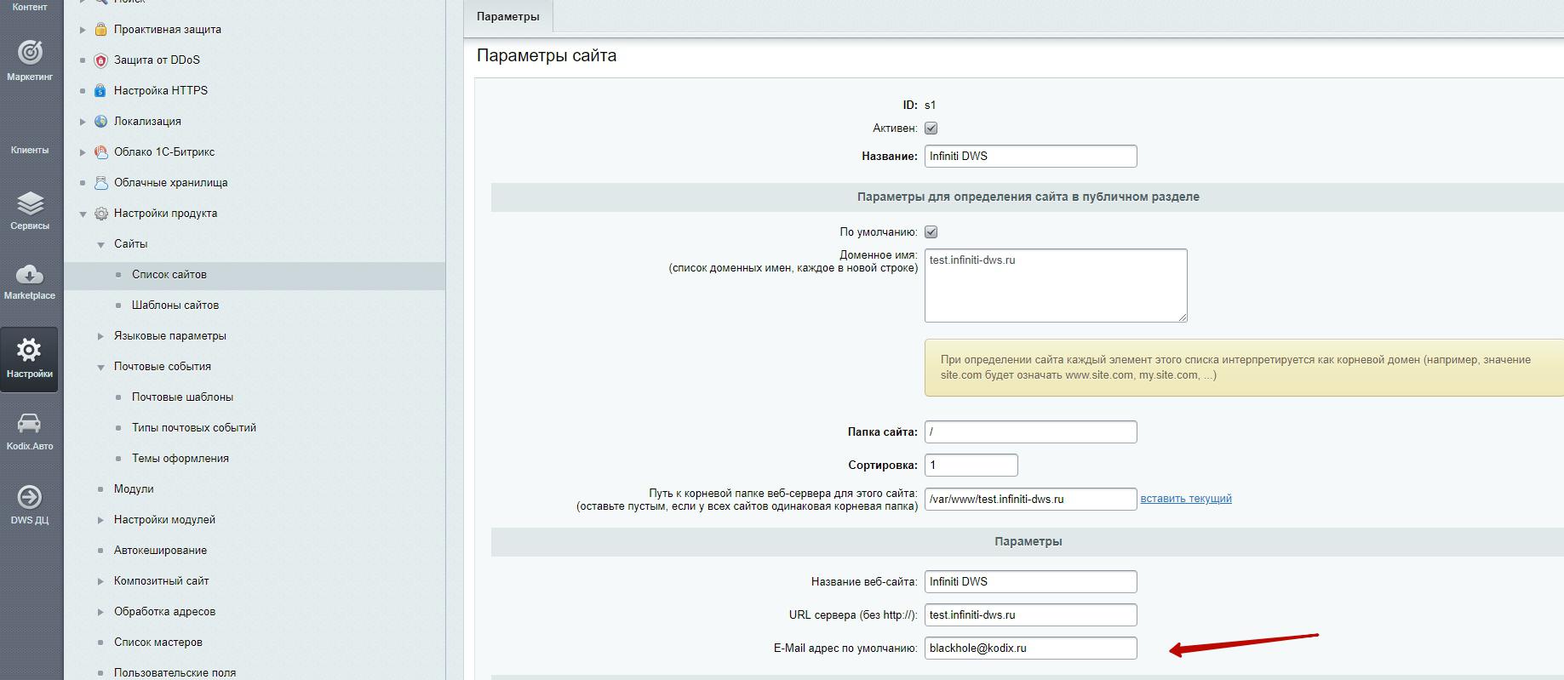Image resolution: width=1564 pixels, height=680 pixels.
Task: Click the Проактивная защита lock icon
Action: tap(100, 29)
